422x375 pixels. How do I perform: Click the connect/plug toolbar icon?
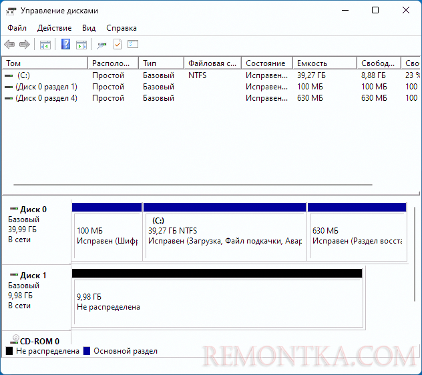[101, 45]
